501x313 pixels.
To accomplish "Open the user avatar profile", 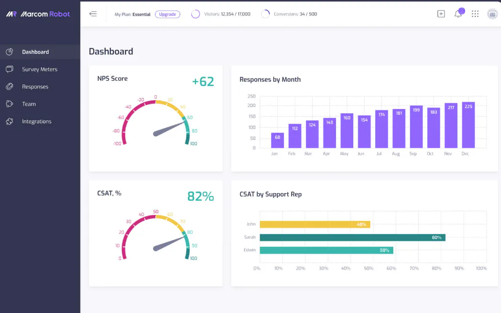I will tap(492, 14).
